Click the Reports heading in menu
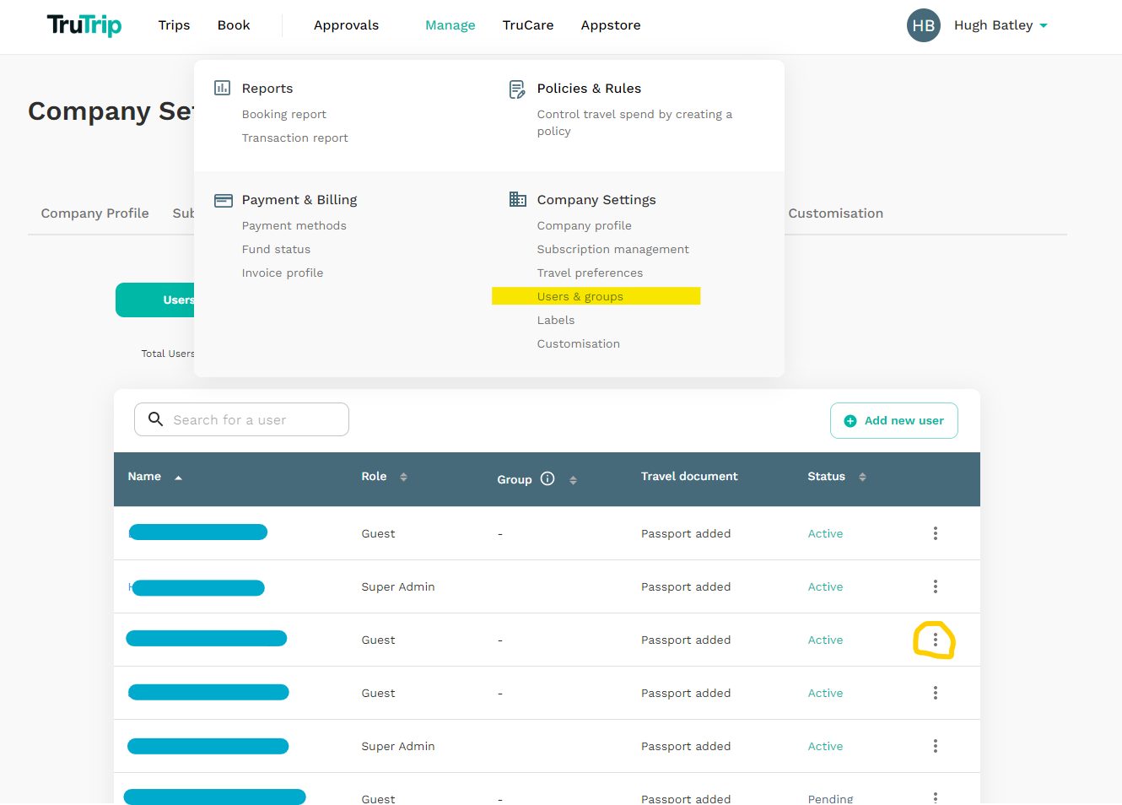The width and height of the screenshot is (1122, 805). [267, 89]
